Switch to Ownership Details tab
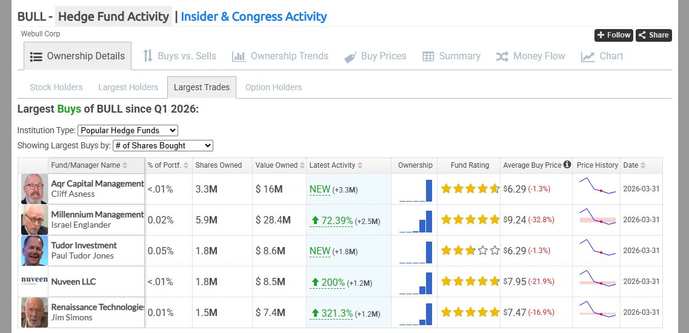 [x=78, y=56]
